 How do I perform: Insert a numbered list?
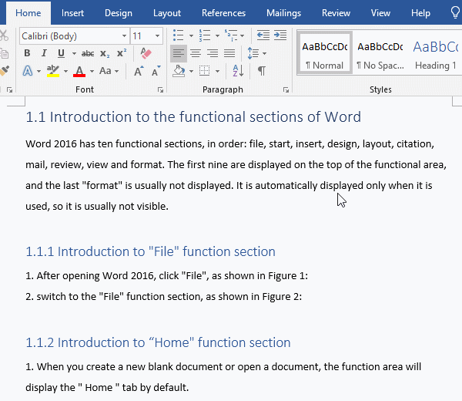[x=205, y=35]
